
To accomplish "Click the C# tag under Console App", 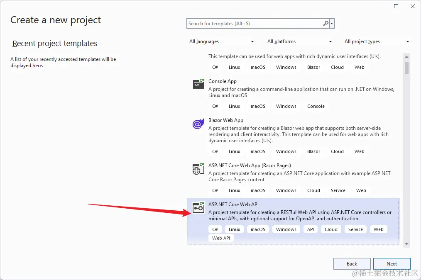I will [215, 106].
